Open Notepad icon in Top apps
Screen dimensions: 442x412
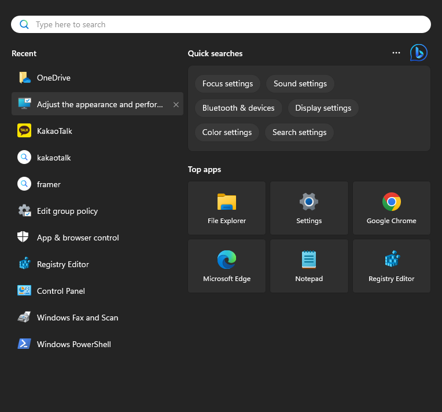click(309, 260)
